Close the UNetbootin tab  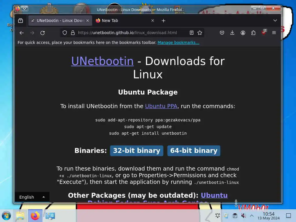(88, 21)
